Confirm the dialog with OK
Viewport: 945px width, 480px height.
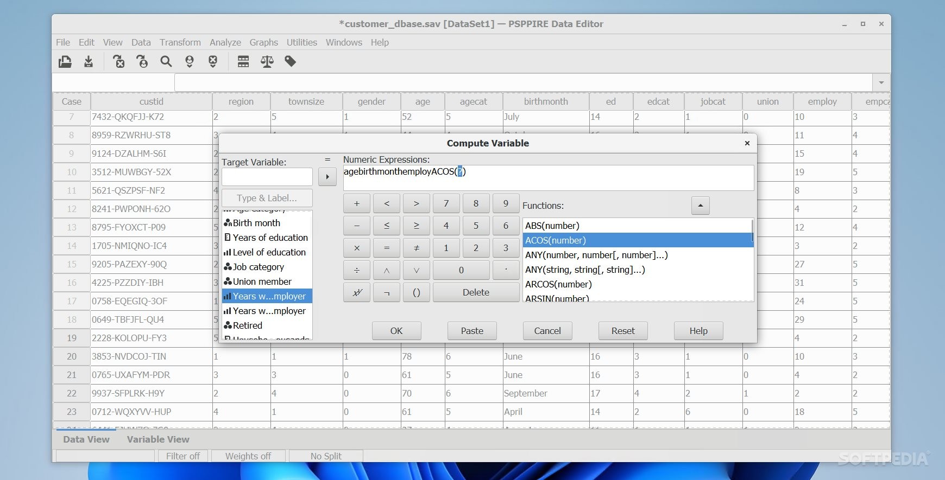[396, 331]
